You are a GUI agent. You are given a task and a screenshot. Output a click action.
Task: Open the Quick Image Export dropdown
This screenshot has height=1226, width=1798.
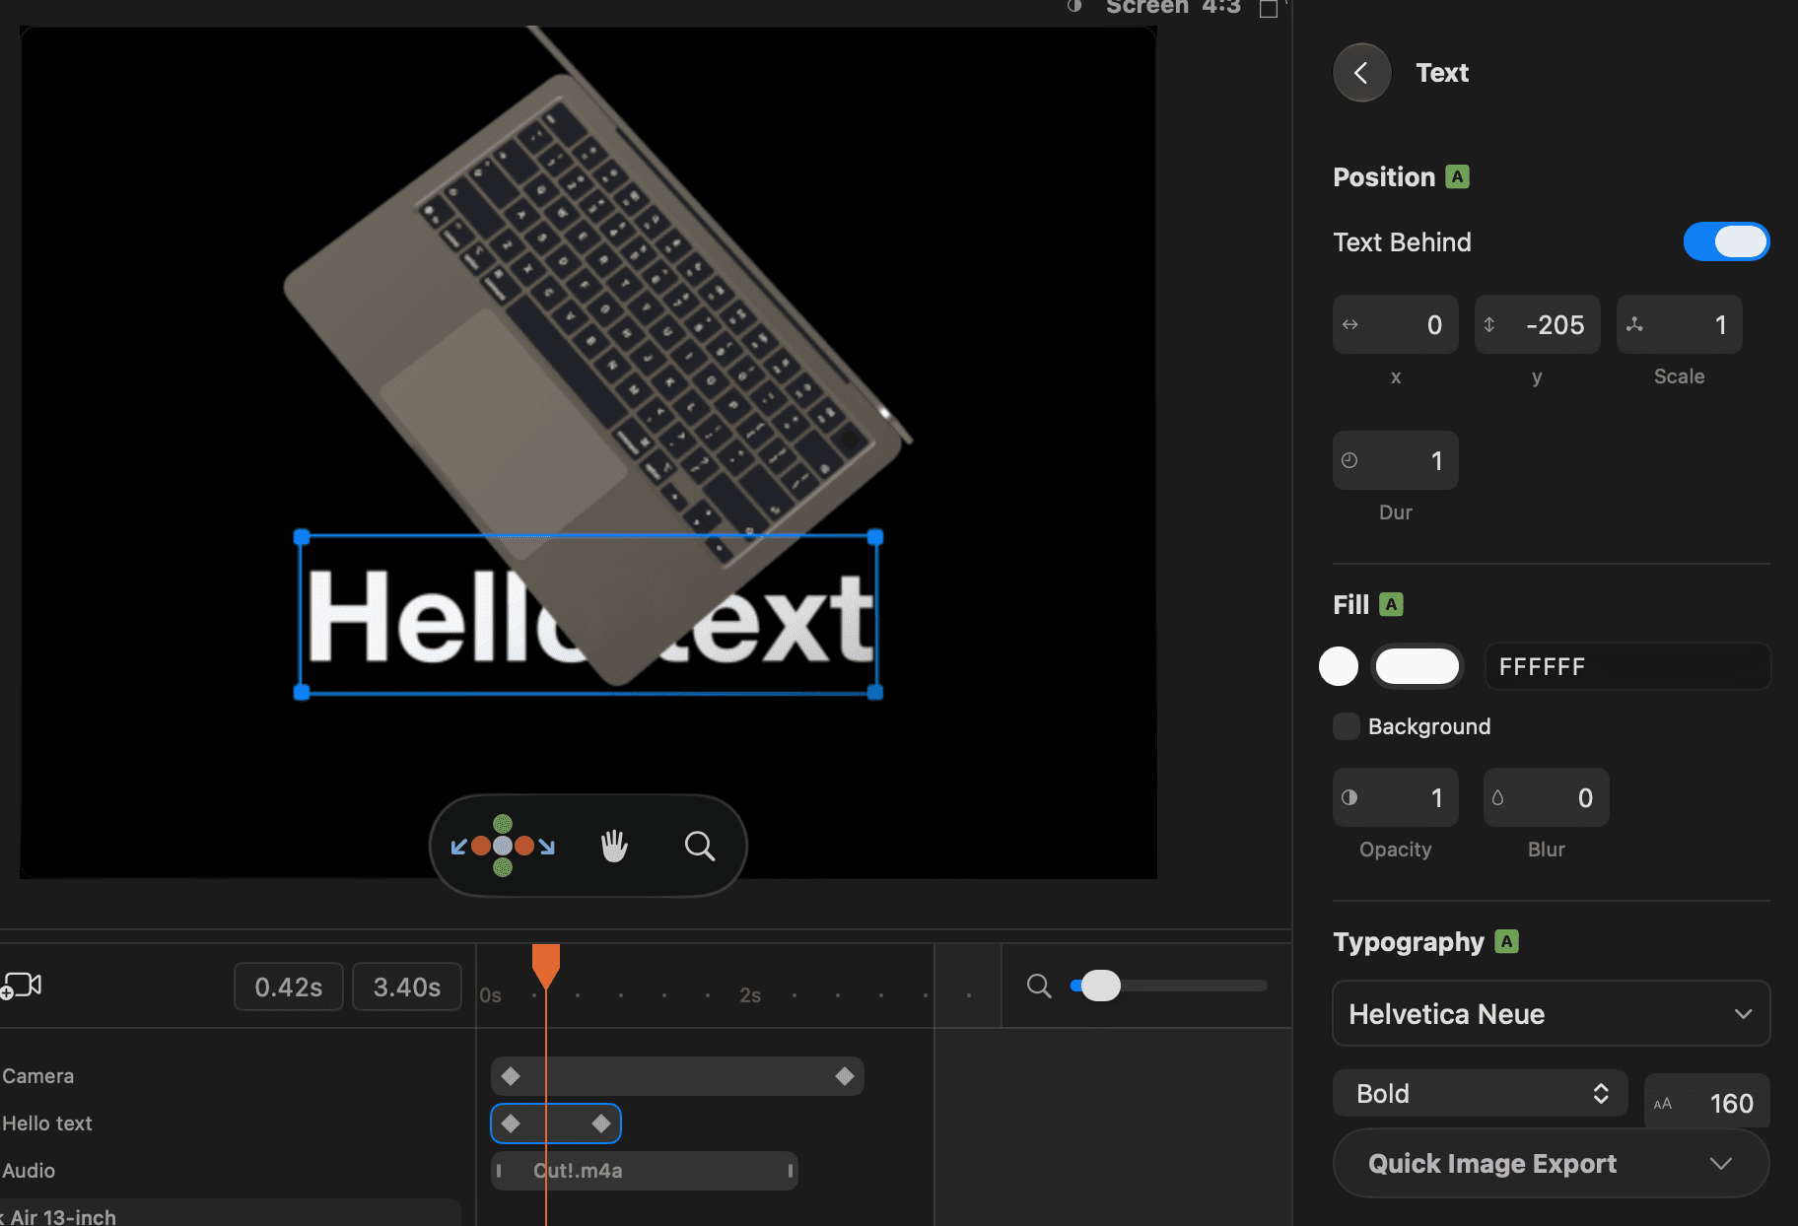pos(1551,1163)
